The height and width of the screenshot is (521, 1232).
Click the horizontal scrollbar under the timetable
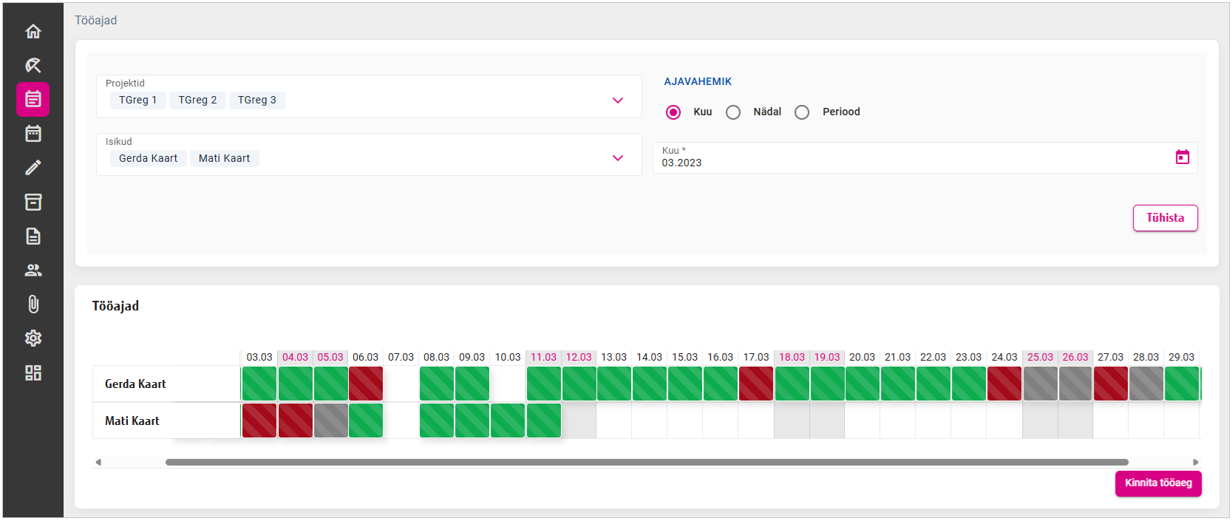647,463
